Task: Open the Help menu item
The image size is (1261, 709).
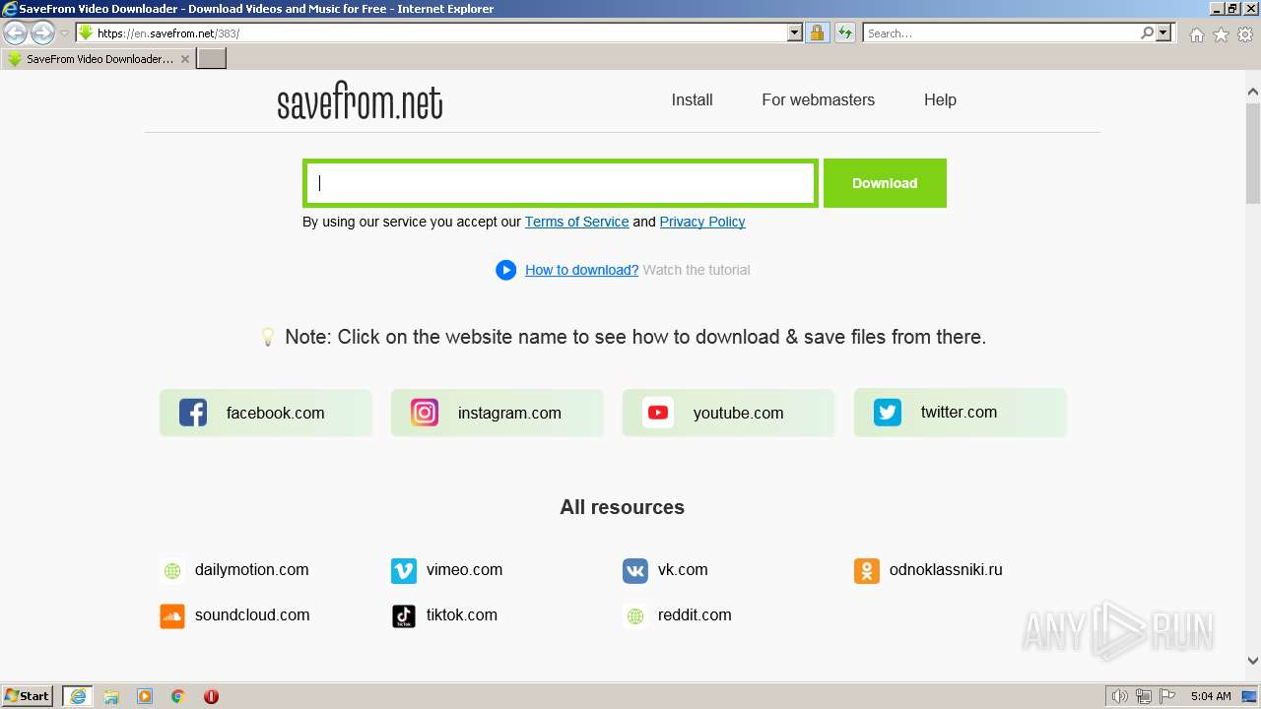Action: [940, 99]
